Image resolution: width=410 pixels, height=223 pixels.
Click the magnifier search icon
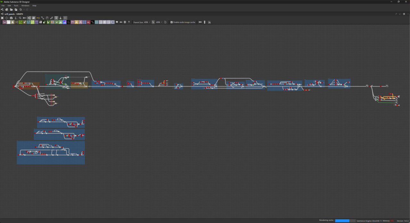point(20,18)
